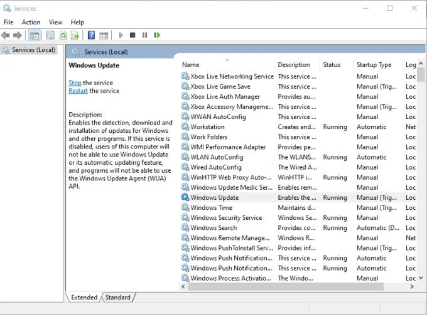The height and width of the screenshot is (315, 427).
Task: Click the Restart the service link
Action: pyautogui.click(x=78, y=91)
